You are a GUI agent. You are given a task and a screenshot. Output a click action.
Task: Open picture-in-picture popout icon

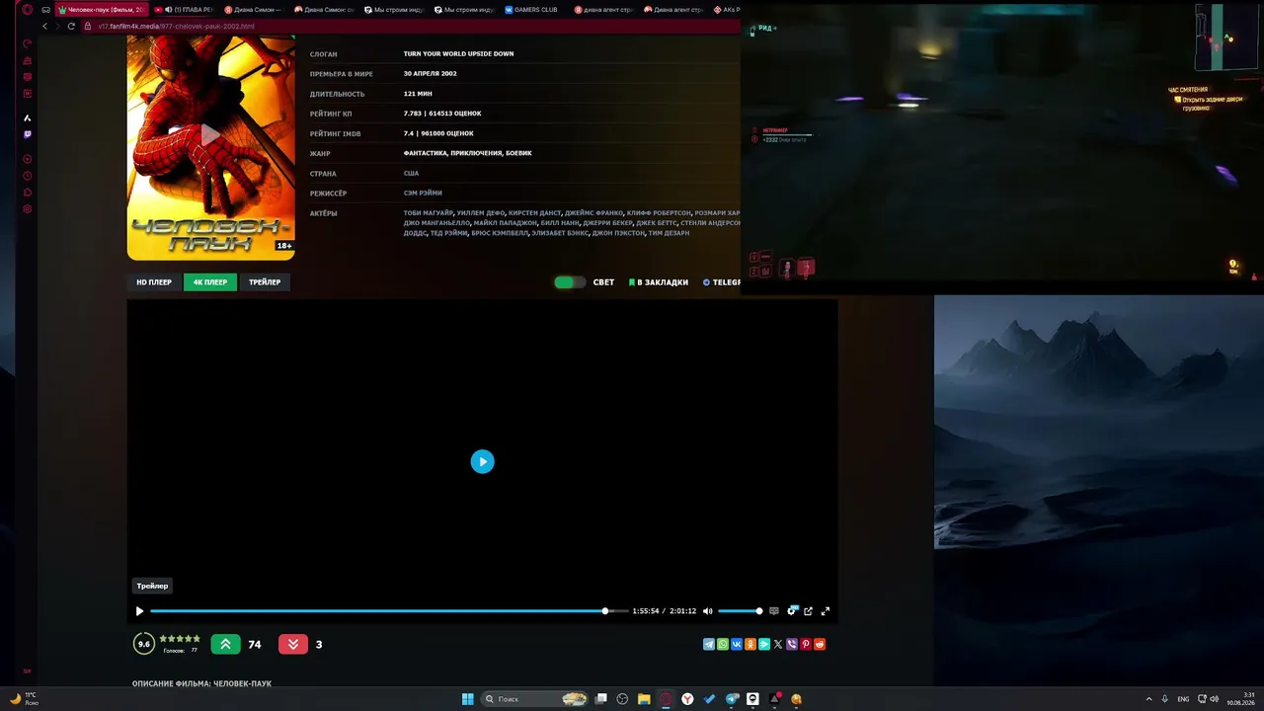(808, 611)
